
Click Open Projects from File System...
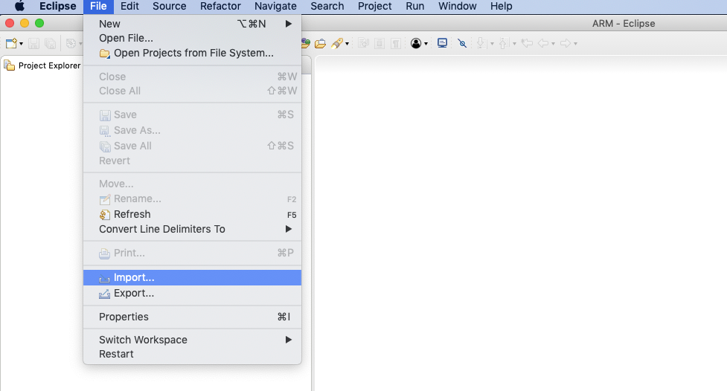tap(193, 53)
